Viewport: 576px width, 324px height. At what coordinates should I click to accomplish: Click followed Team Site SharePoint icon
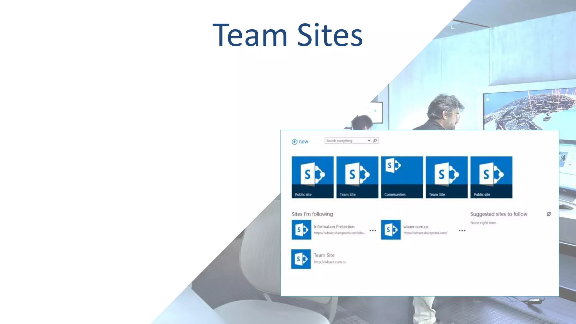[x=301, y=259]
